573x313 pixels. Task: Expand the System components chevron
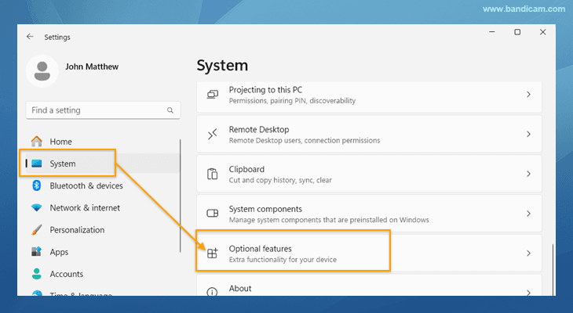tap(528, 213)
